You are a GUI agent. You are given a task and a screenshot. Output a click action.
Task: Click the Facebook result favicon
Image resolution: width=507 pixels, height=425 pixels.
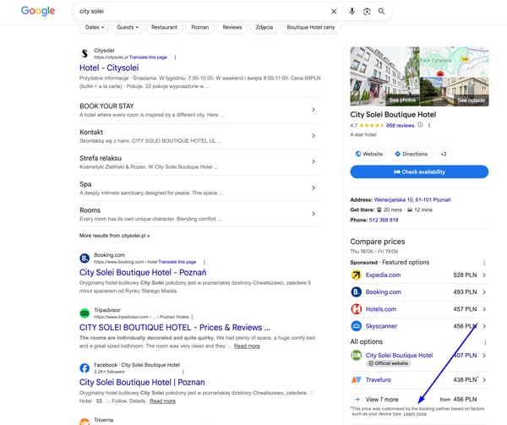coord(84,368)
